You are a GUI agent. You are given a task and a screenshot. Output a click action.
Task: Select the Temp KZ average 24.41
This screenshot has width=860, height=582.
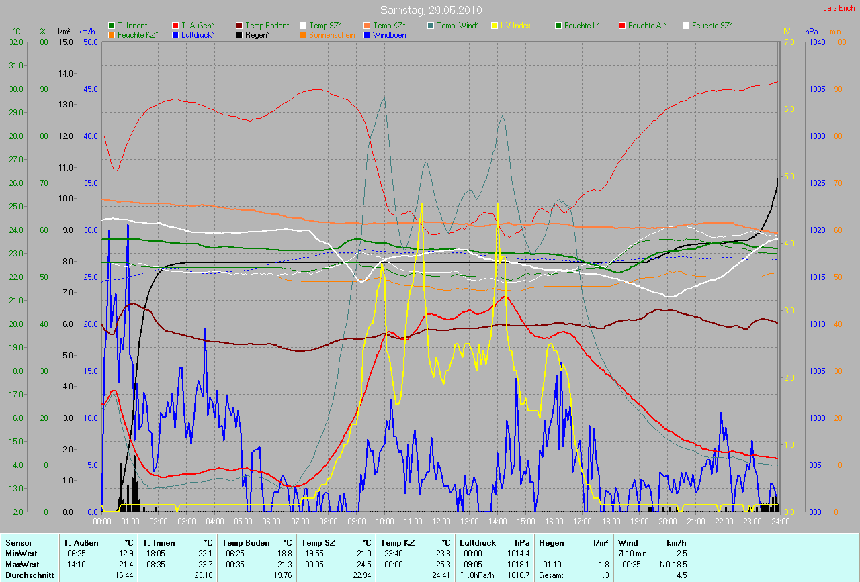pyautogui.click(x=441, y=575)
